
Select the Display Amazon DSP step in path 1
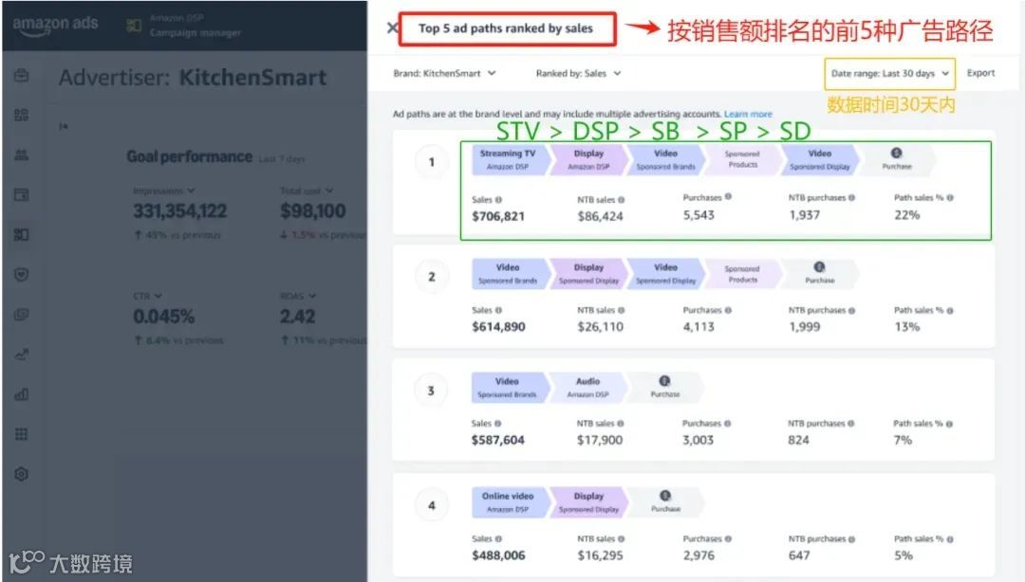click(588, 160)
